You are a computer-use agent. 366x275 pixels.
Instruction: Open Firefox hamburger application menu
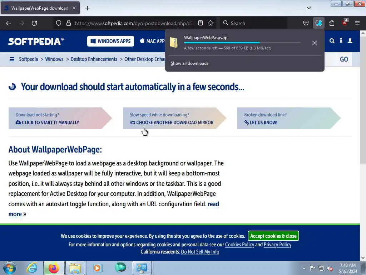(x=357, y=23)
